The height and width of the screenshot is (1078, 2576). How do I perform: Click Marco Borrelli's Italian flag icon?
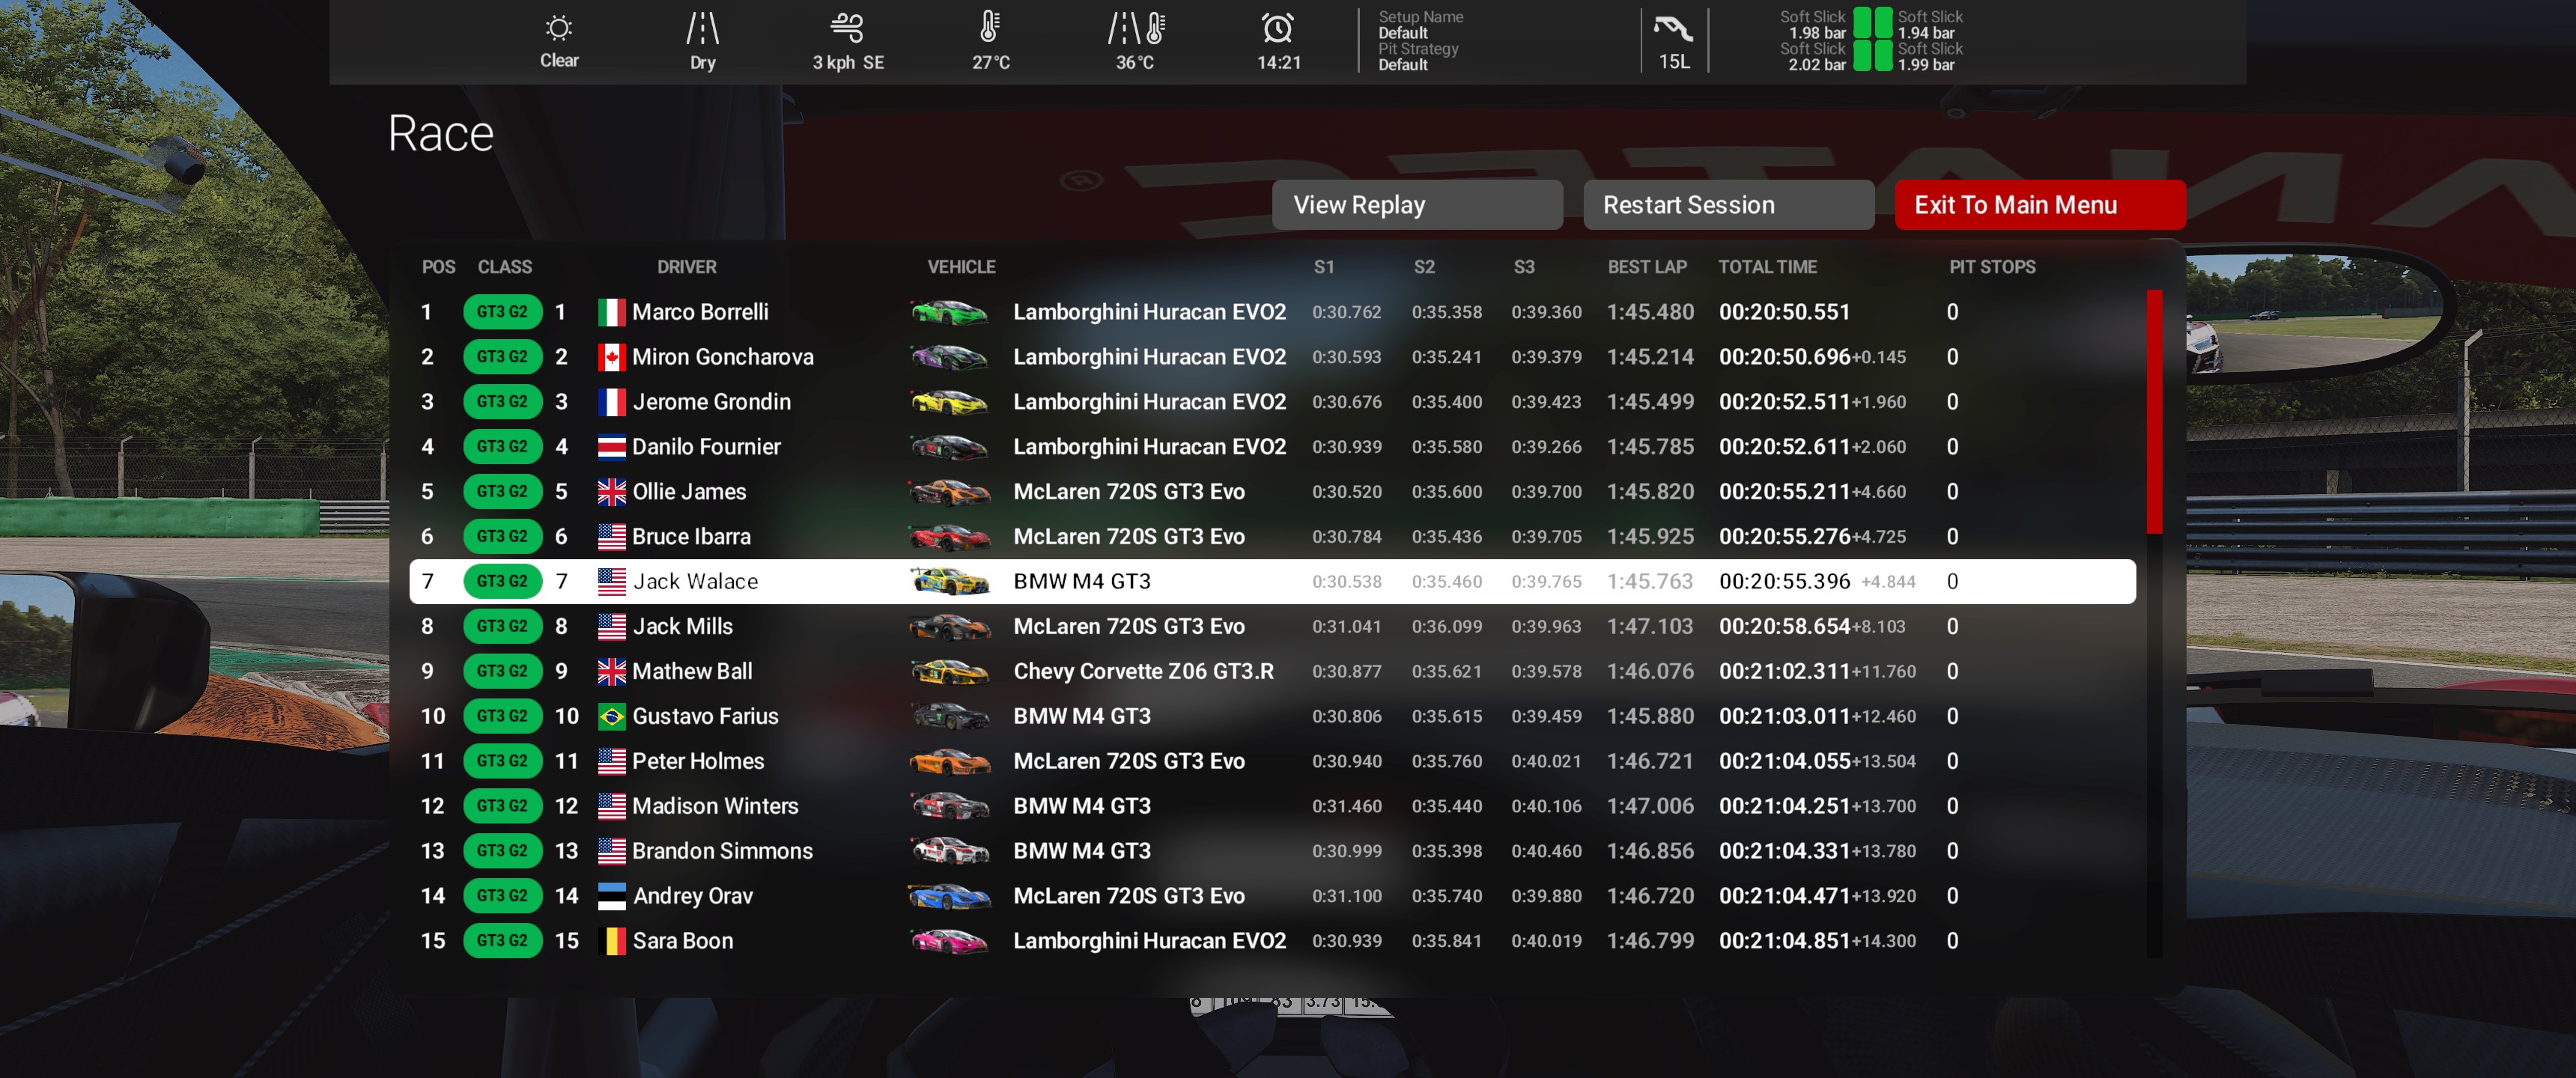(x=611, y=312)
